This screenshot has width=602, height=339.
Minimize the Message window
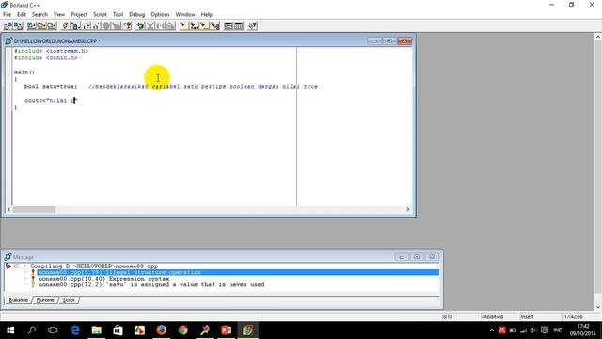pos(402,257)
